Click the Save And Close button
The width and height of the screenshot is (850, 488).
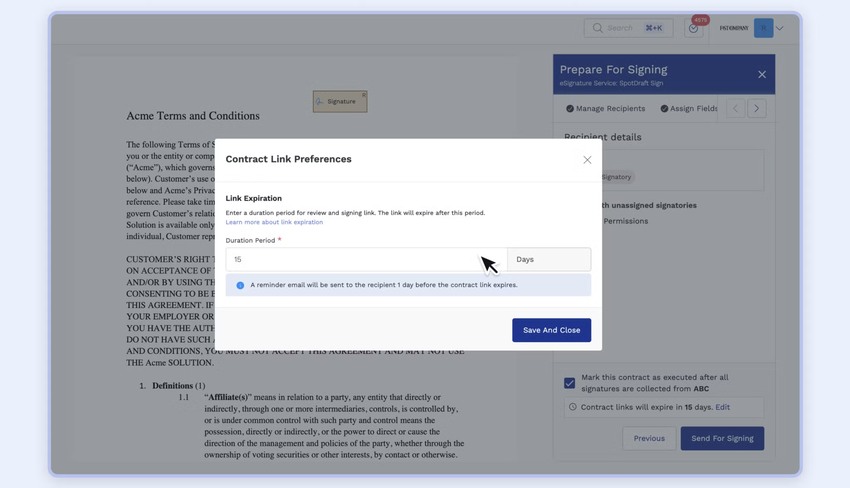[x=551, y=330]
